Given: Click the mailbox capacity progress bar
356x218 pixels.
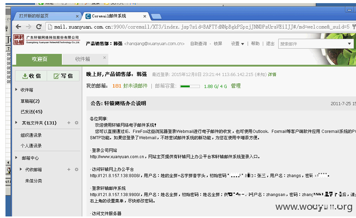Looking at the screenshot, I should point(190,86).
